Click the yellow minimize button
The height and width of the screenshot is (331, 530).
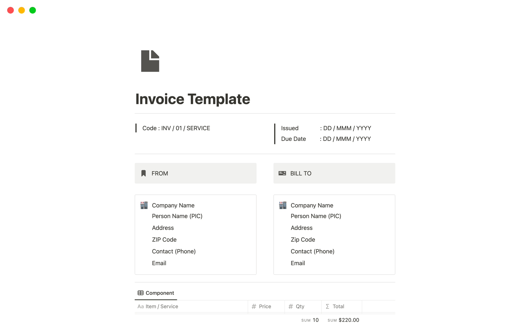point(21,10)
